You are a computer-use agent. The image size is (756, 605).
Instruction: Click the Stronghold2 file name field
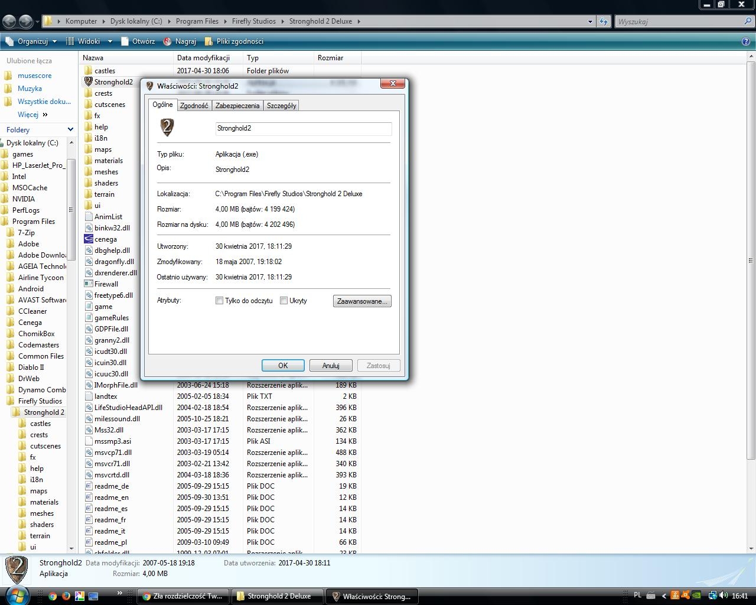click(304, 128)
